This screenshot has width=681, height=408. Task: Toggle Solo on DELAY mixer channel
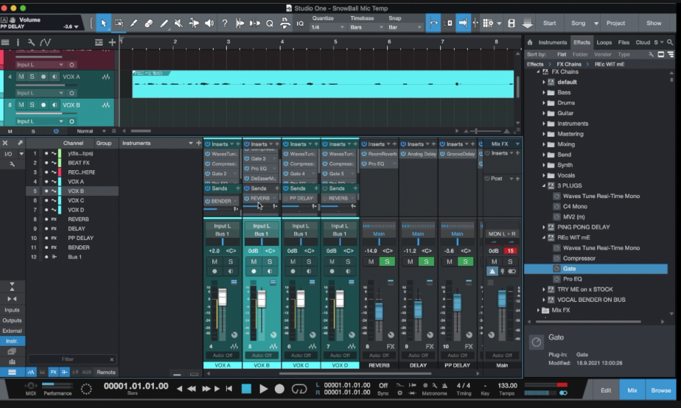point(426,261)
